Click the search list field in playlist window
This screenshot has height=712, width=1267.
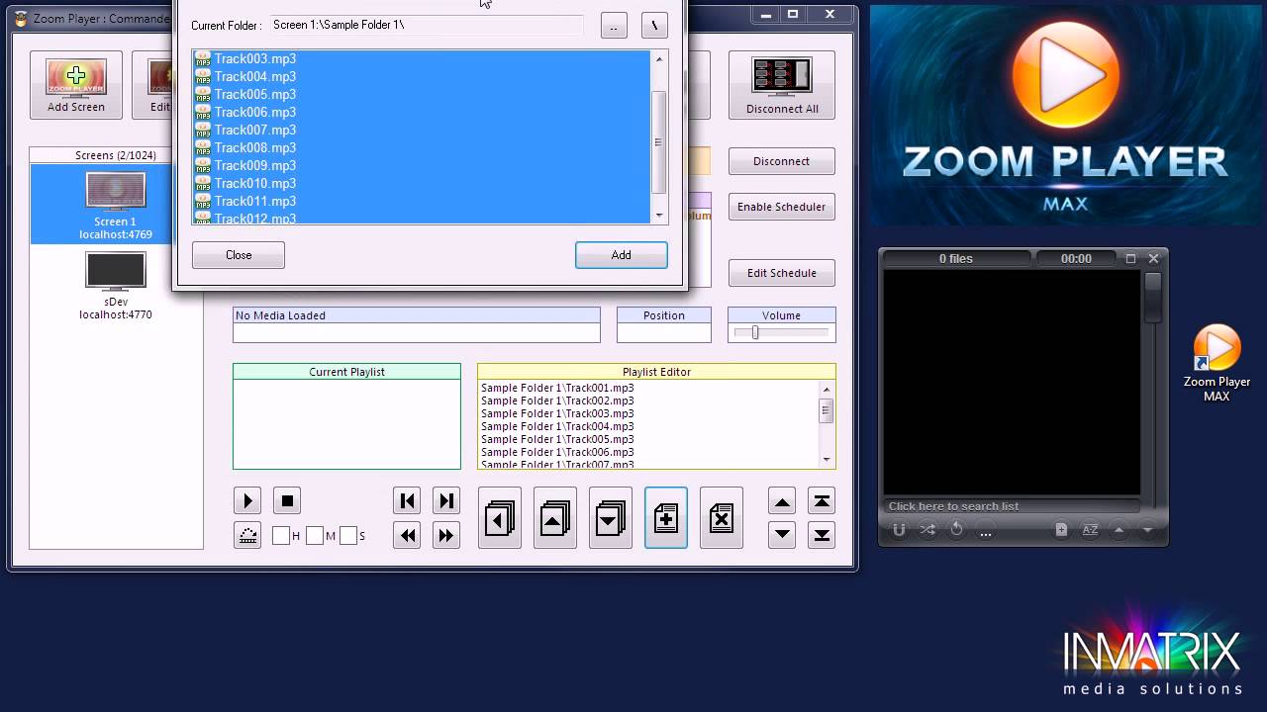coord(1010,506)
